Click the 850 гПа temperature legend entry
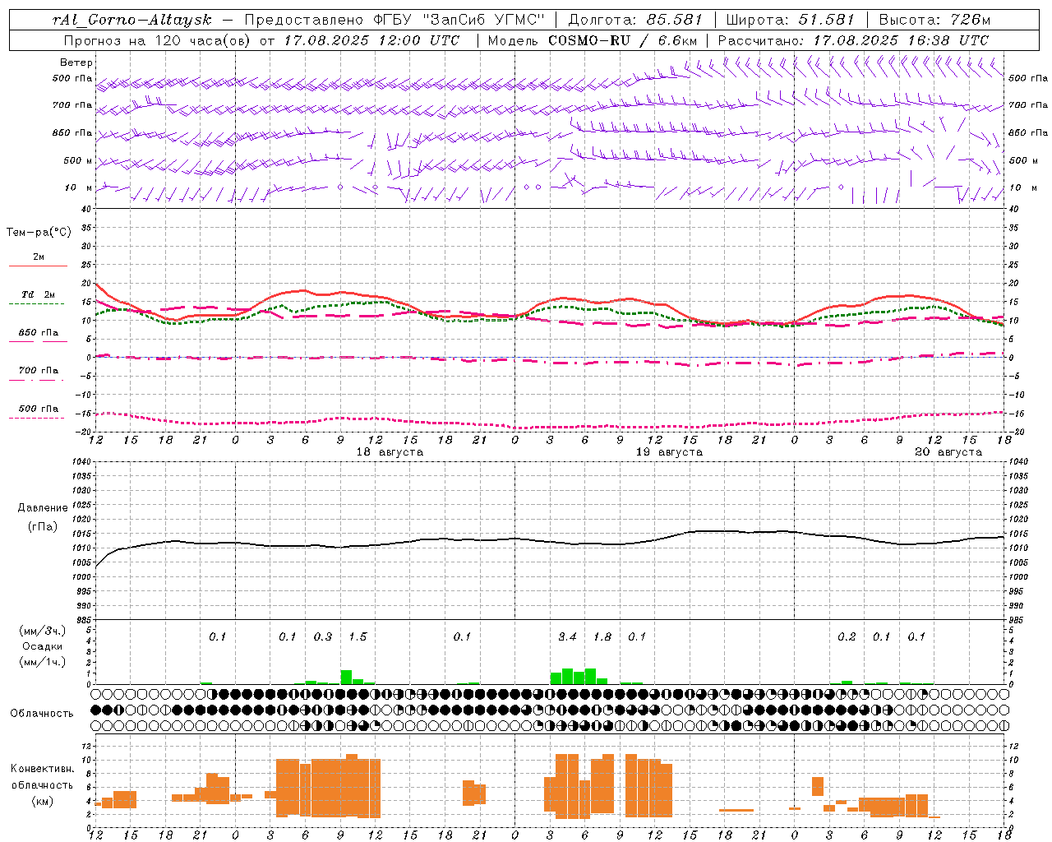 coord(39,333)
